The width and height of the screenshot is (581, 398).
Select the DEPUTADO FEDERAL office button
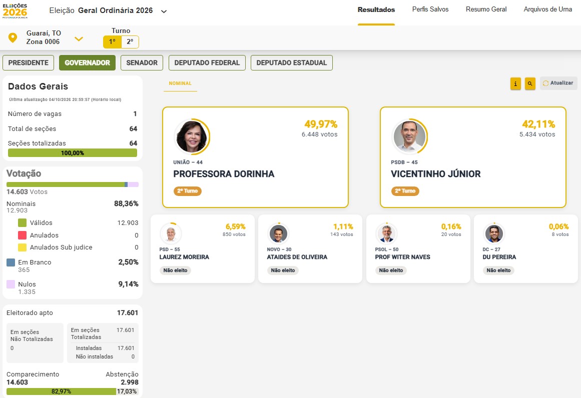point(207,63)
